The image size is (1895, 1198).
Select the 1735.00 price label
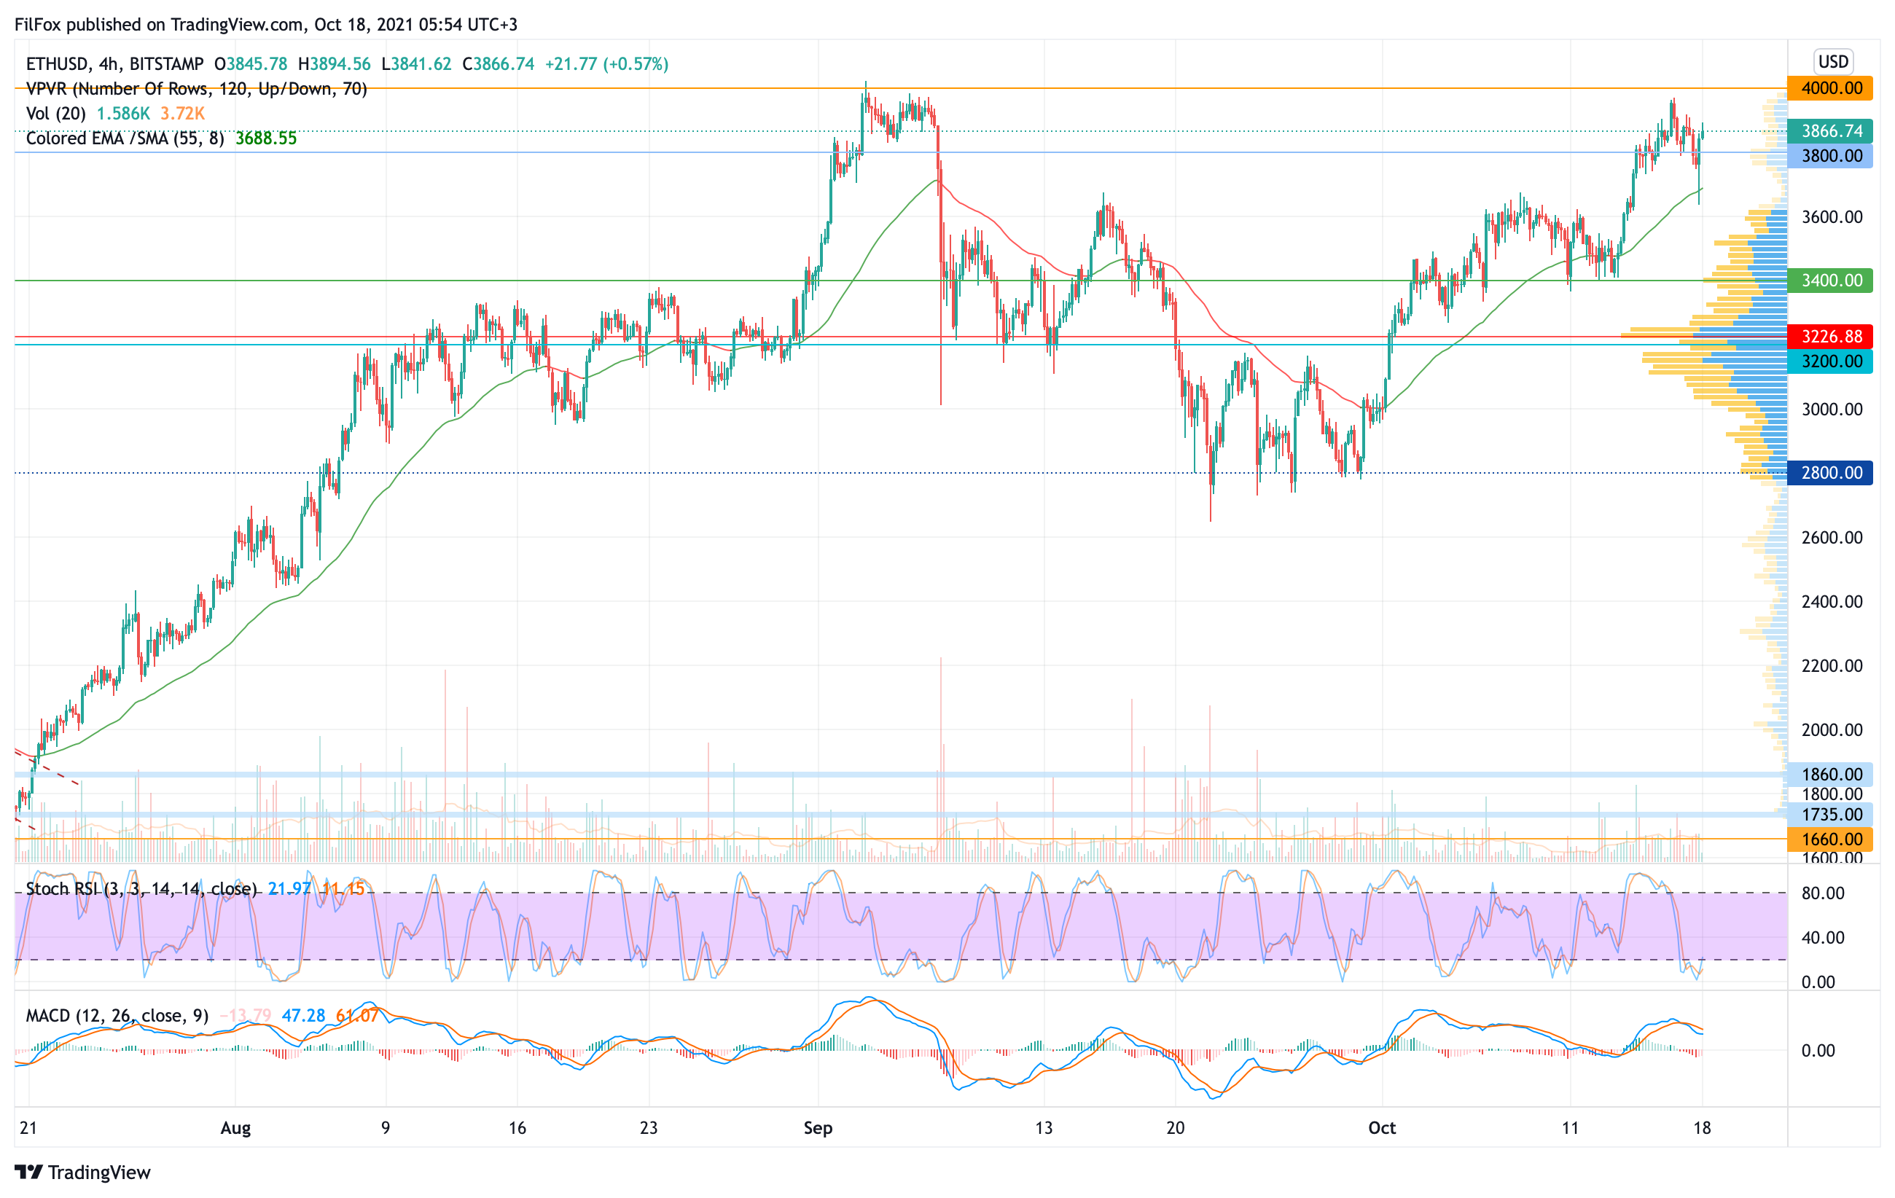(x=1830, y=815)
